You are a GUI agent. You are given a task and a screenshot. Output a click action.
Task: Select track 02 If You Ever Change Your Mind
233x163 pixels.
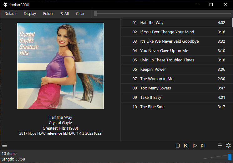click(177, 32)
